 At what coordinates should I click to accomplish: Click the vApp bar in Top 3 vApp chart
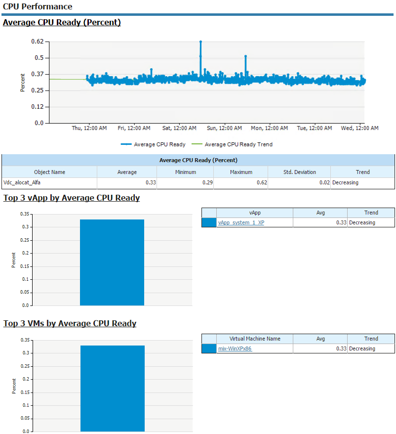pyautogui.click(x=112, y=262)
